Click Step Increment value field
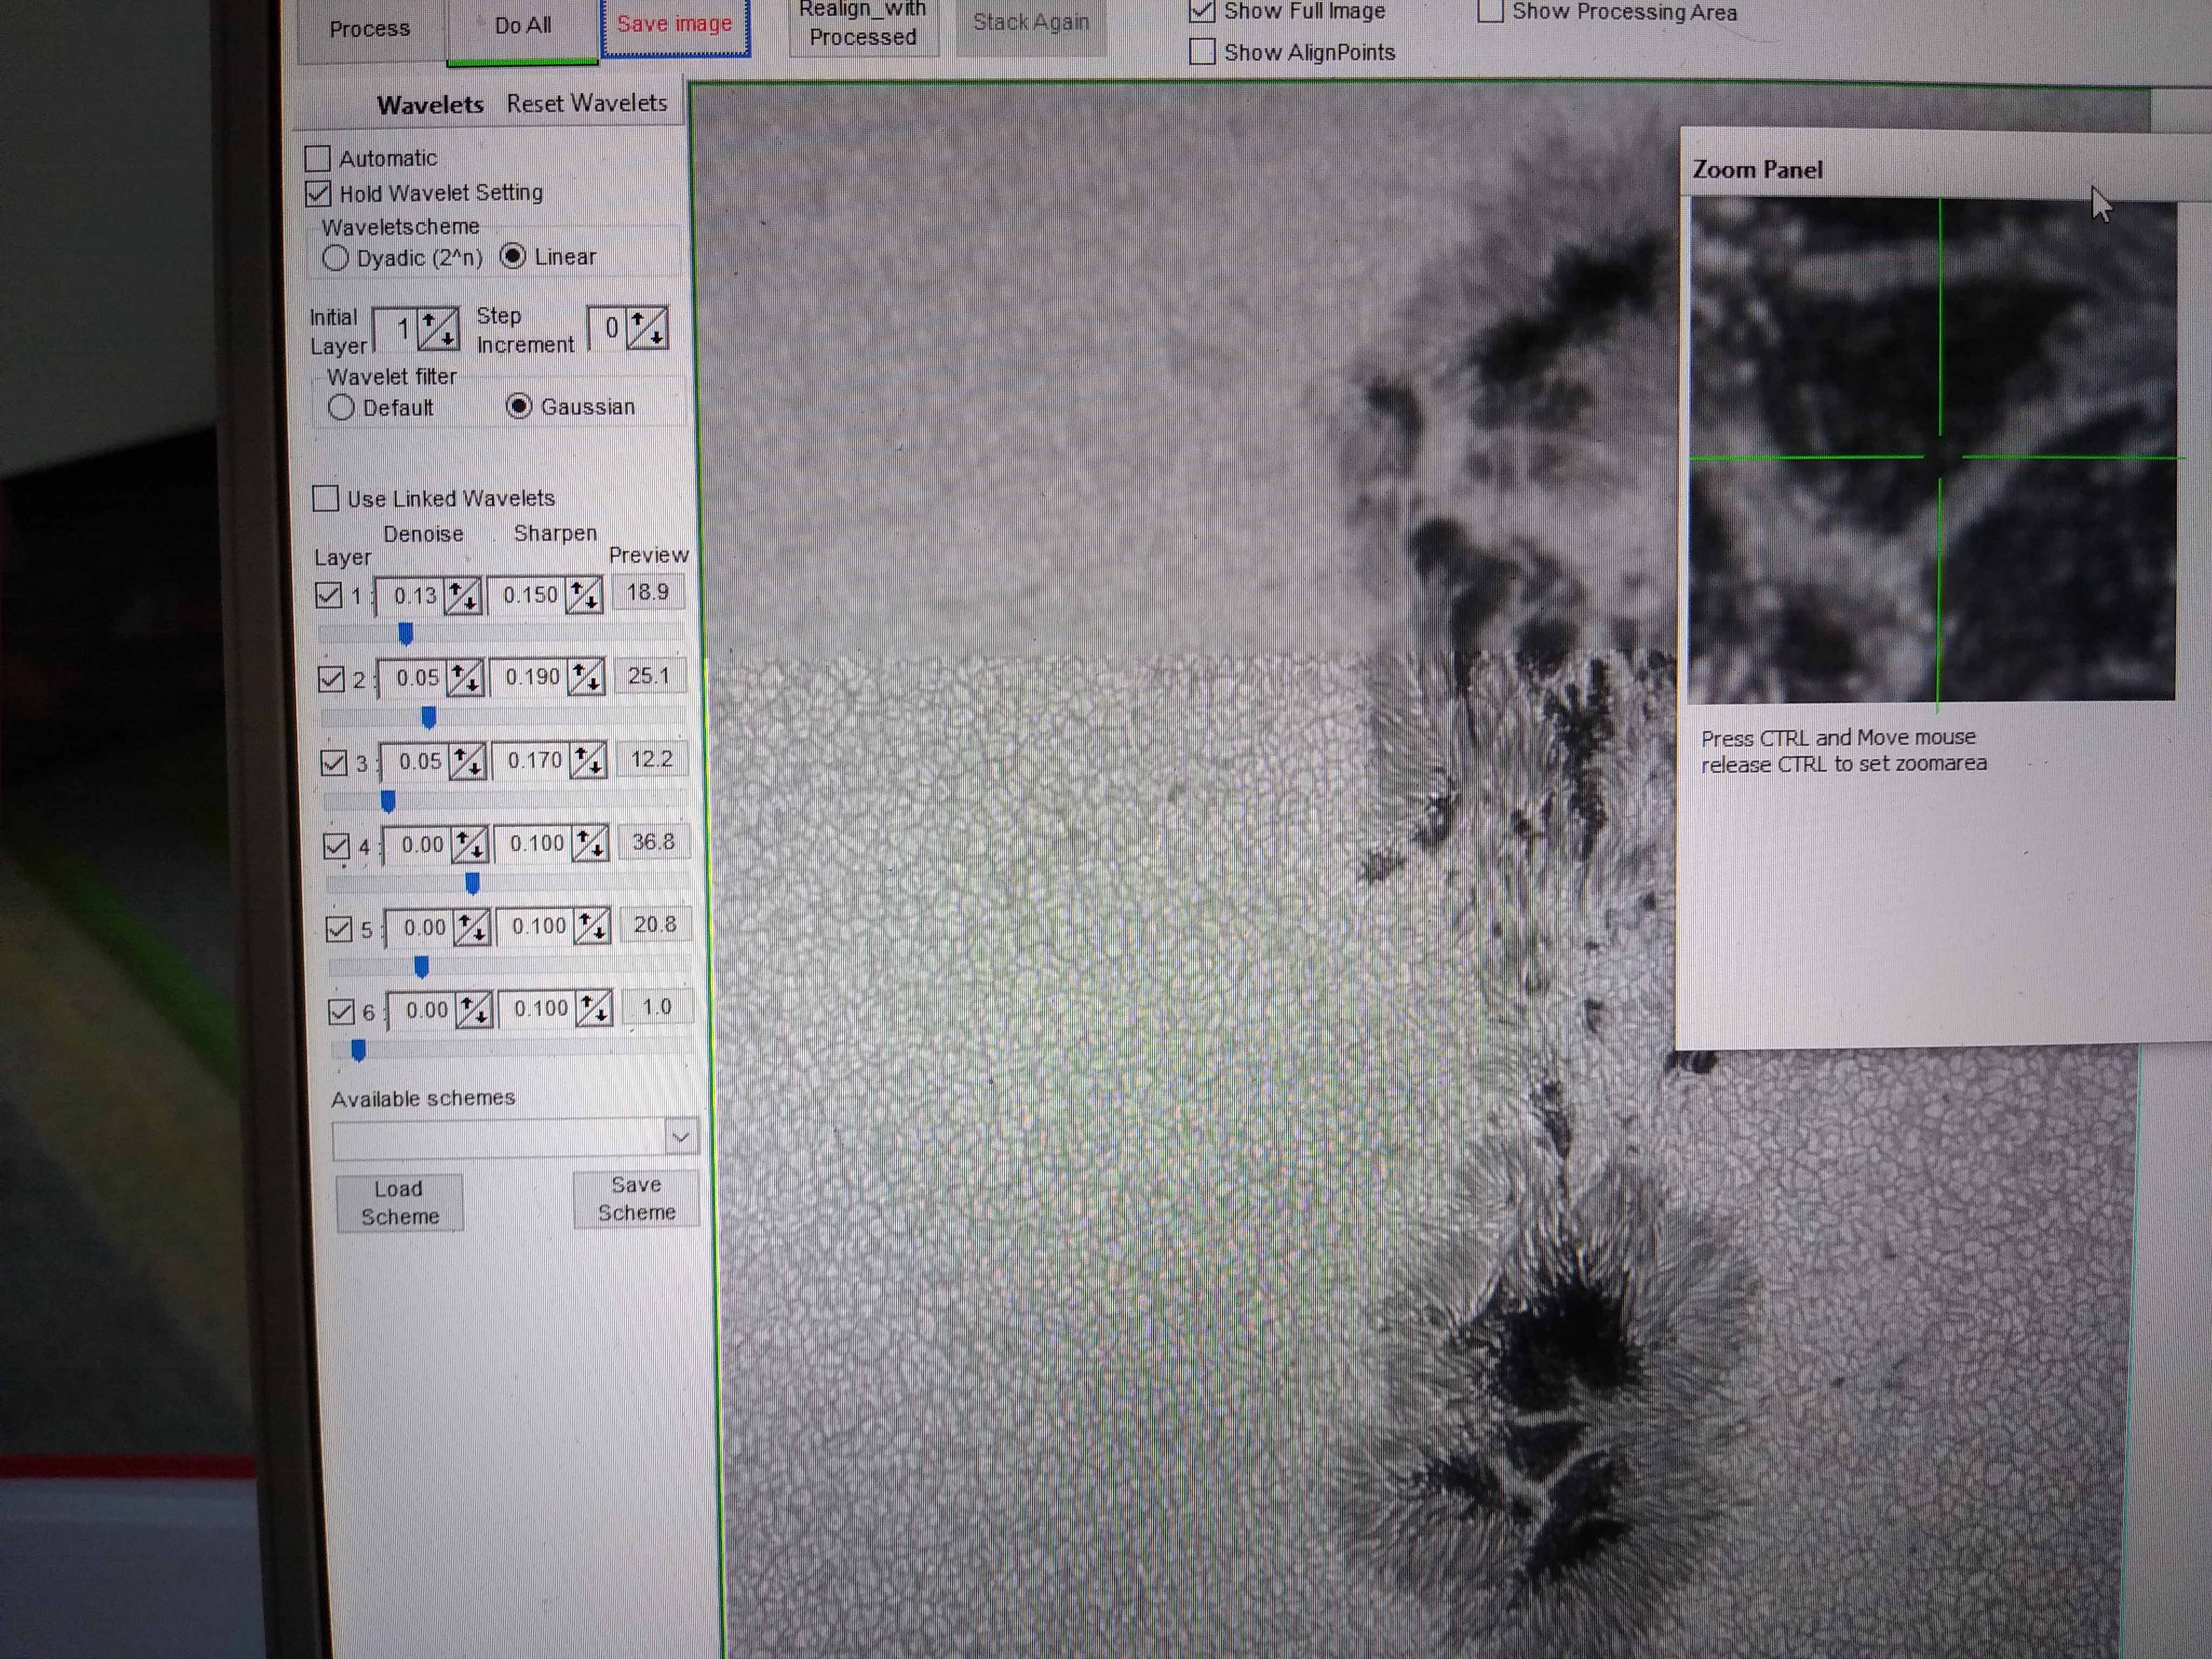The image size is (2212, 1659). pos(608,328)
